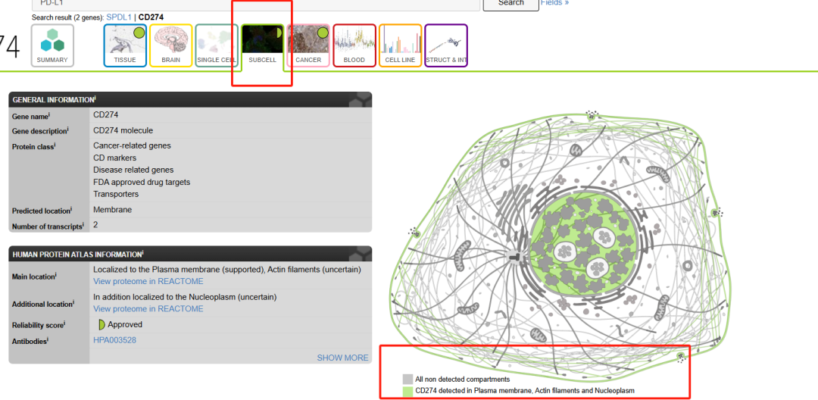Screen dimensions: 818x400
Task: Open antibody HPA003528 link
Action: pyautogui.click(x=114, y=341)
